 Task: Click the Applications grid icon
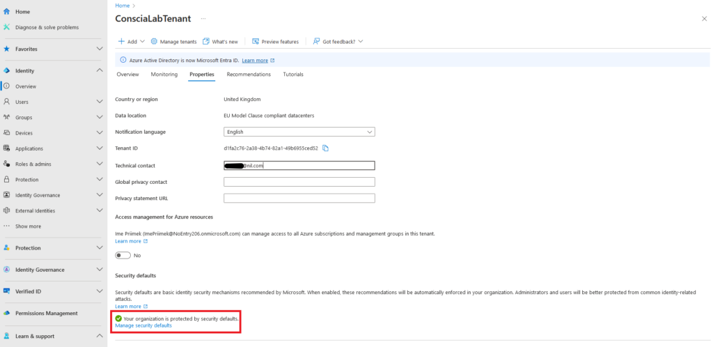6,148
